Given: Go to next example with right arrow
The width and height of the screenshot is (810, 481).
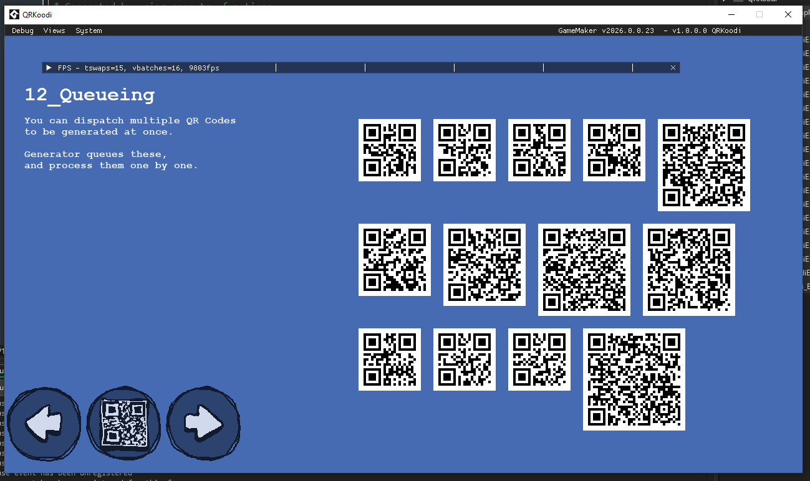Looking at the screenshot, I should (204, 424).
